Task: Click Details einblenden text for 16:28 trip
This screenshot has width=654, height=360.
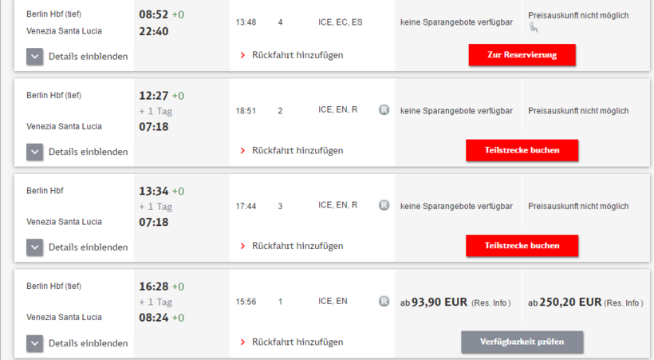Action: [88, 343]
